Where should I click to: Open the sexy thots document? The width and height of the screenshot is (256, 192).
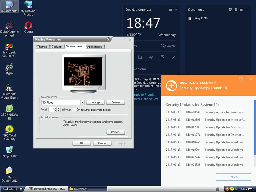pyautogui.click(x=198, y=18)
